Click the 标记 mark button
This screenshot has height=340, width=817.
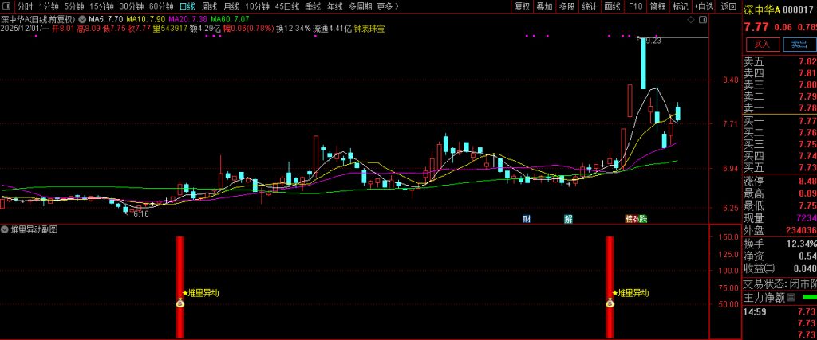681,6
